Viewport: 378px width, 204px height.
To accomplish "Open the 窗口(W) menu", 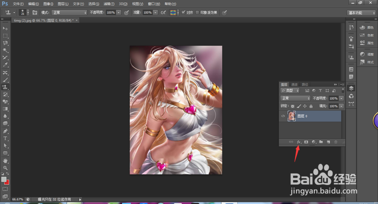I will point(154,4).
